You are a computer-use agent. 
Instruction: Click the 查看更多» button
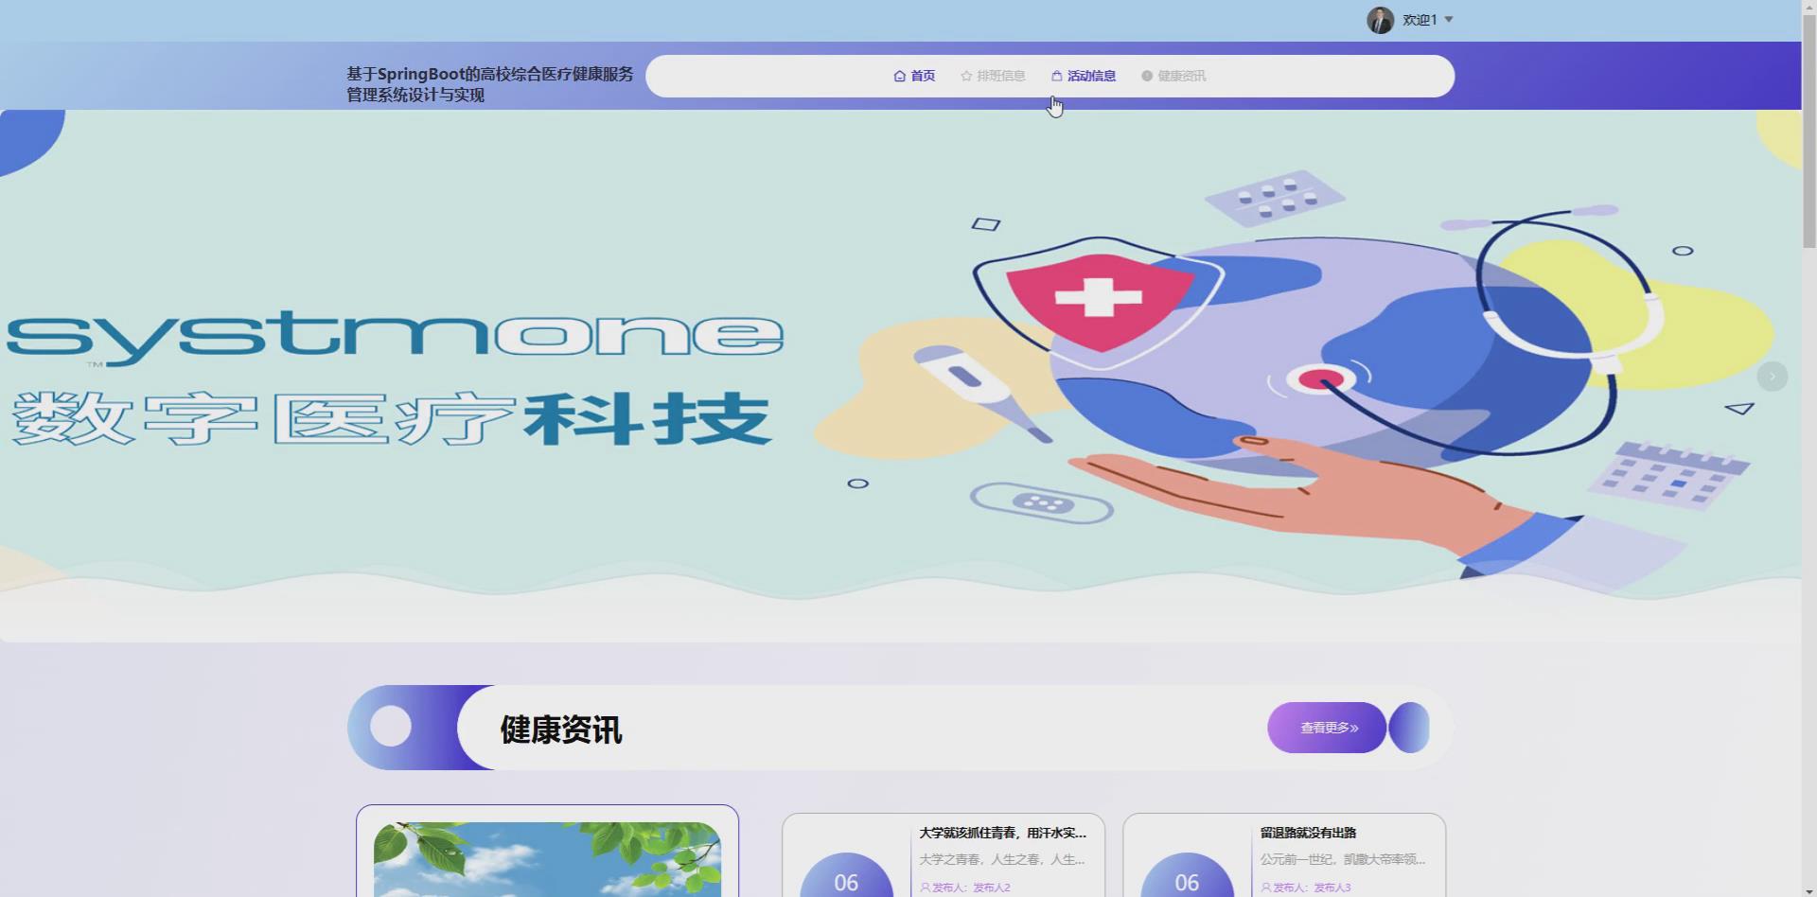click(1327, 728)
